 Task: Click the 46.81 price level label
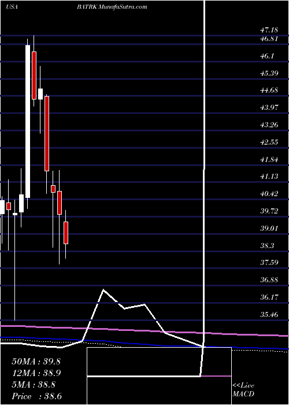click(x=269, y=39)
